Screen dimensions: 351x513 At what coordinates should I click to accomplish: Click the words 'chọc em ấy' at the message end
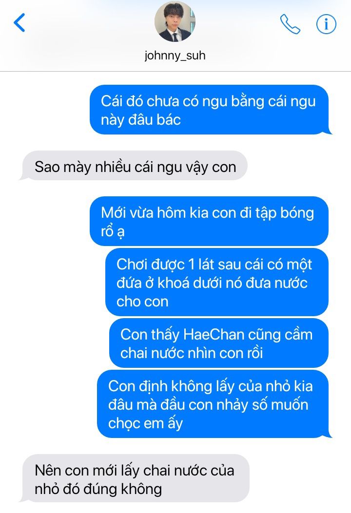point(145,423)
